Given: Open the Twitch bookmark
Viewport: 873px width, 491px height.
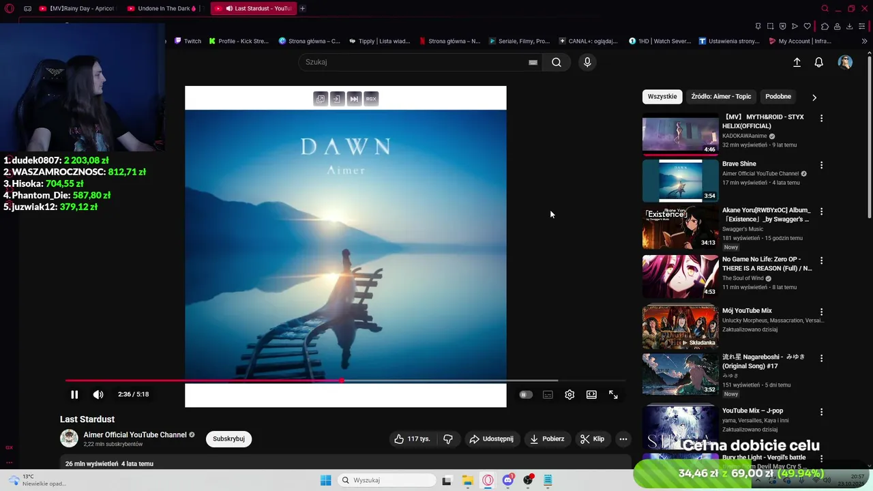Looking at the screenshot, I should click(x=188, y=41).
